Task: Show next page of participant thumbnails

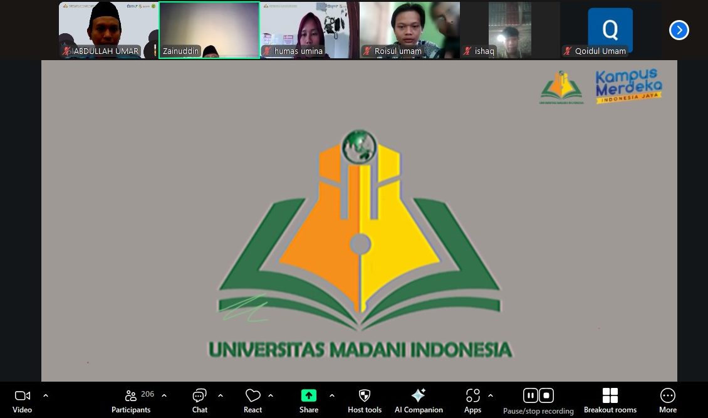Action: point(679,30)
